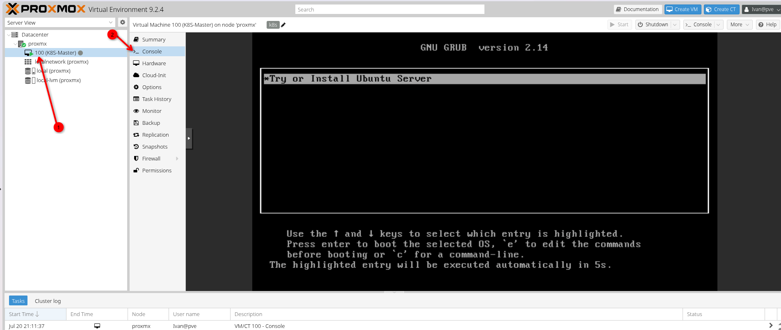
Task: Focus the Search input field
Action: click(x=390, y=9)
